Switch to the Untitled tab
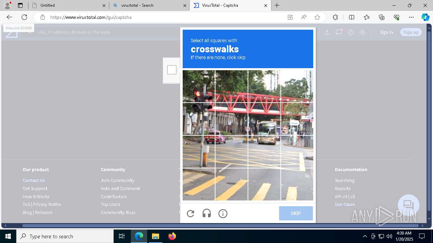This screenshot has width=433, height=243. point(69,5)
